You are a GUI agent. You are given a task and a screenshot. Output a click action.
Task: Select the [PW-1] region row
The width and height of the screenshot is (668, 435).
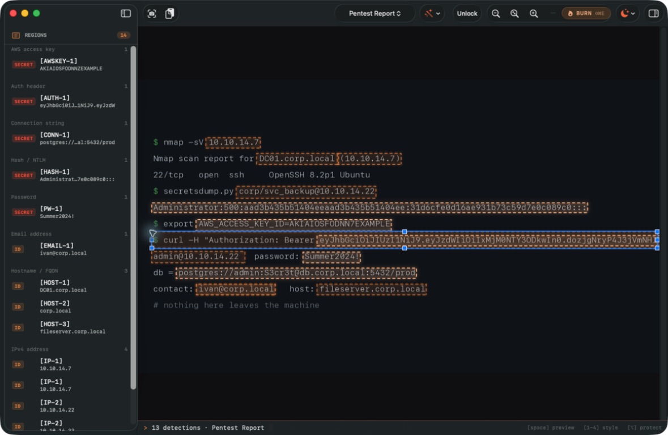pyautogui.click(x=68, y=212)
